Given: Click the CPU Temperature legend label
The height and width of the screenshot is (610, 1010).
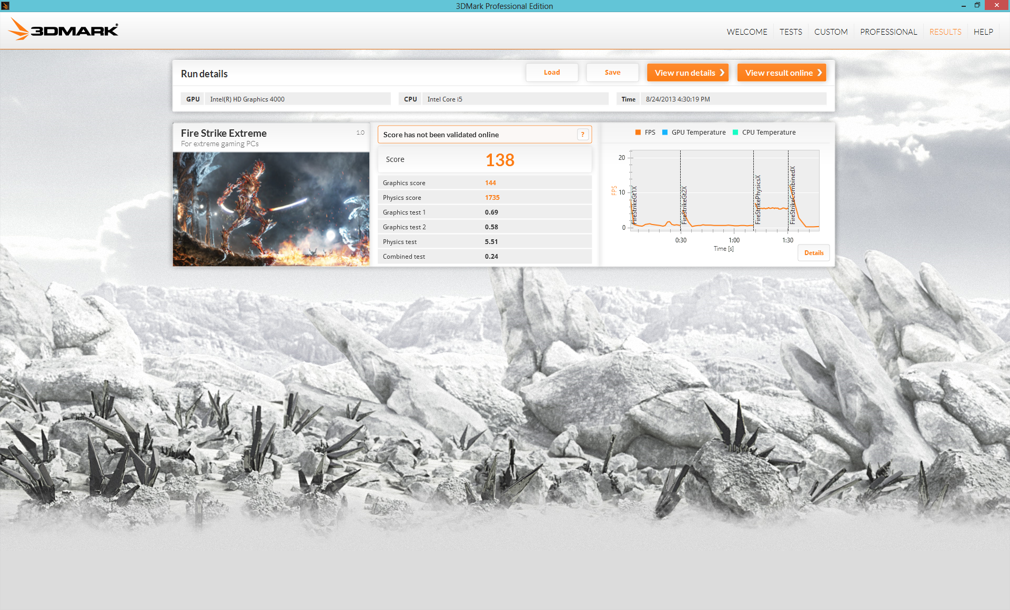Looking at the screenshot, I should [x=769, y=133].
